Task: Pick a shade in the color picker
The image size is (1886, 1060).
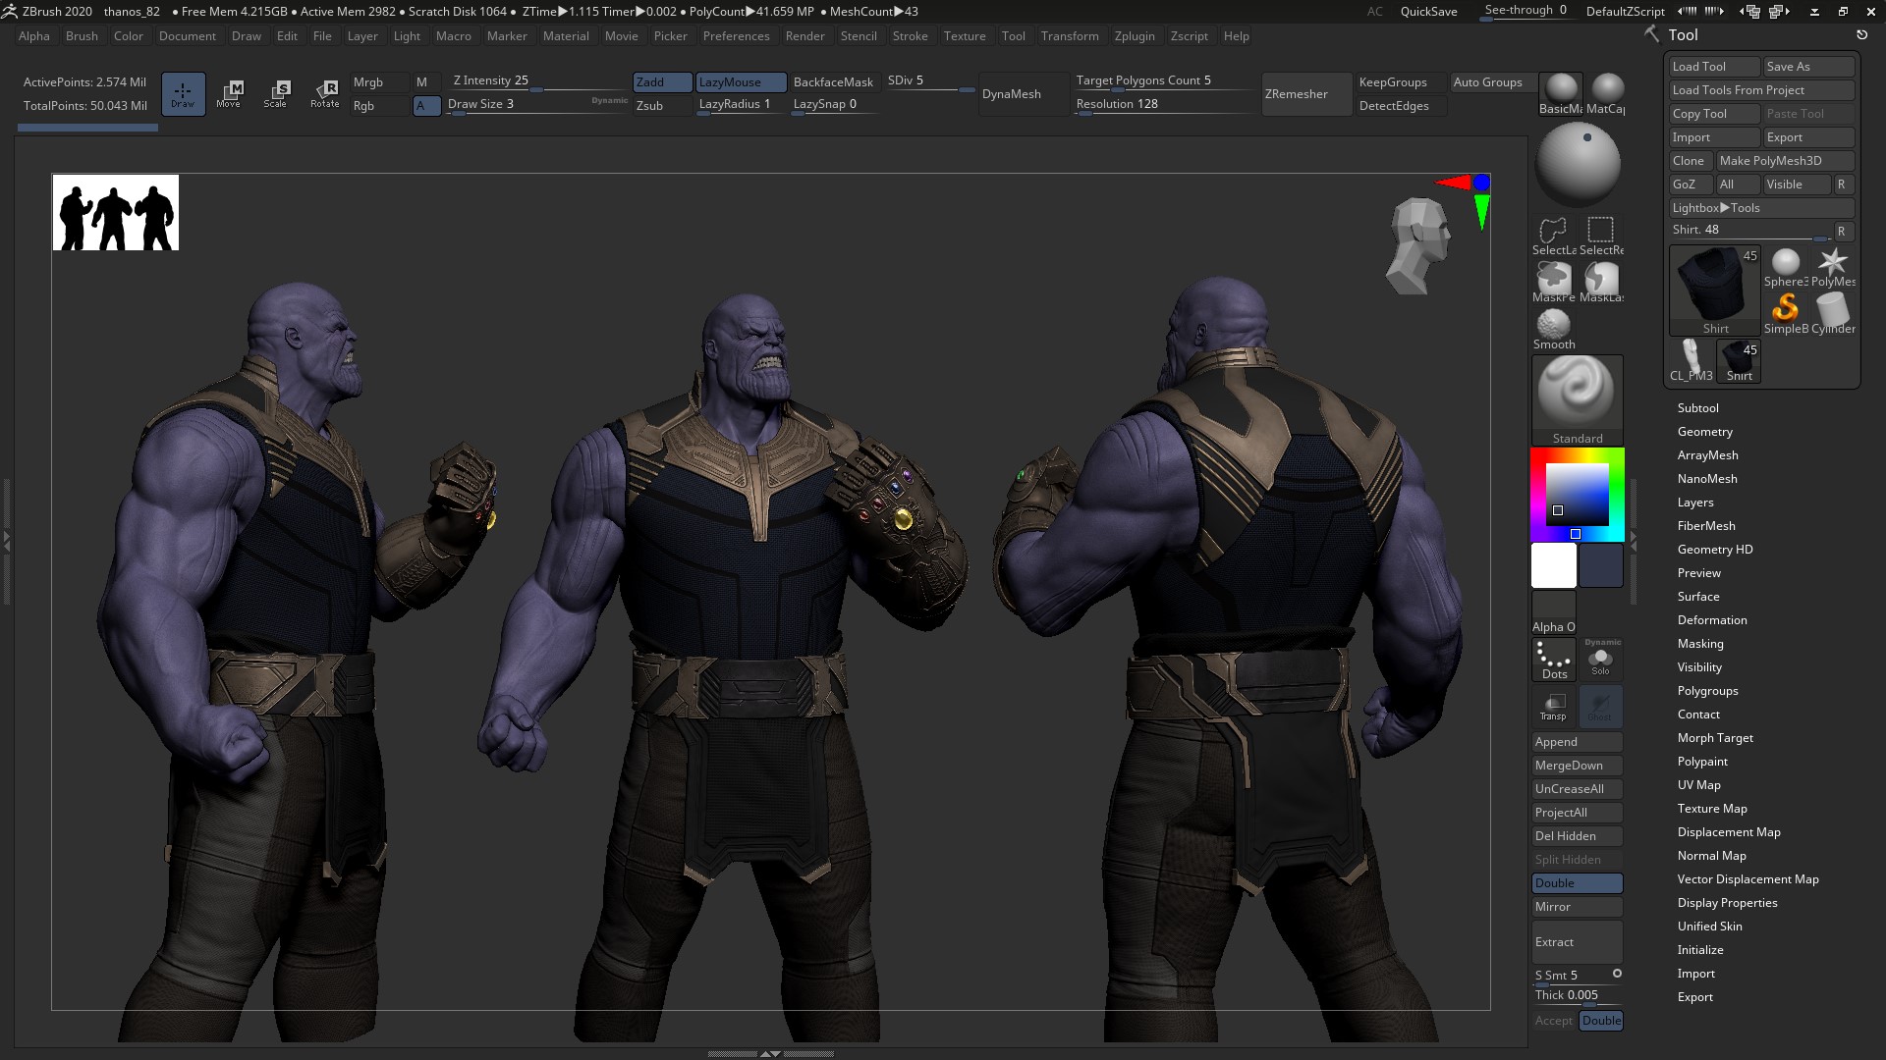Action: (1577, 494)
